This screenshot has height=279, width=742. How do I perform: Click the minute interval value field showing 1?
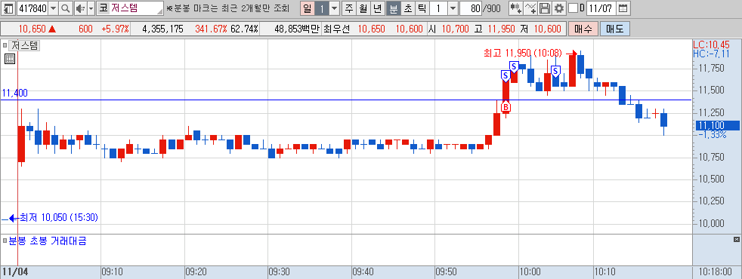click(439, 8)
